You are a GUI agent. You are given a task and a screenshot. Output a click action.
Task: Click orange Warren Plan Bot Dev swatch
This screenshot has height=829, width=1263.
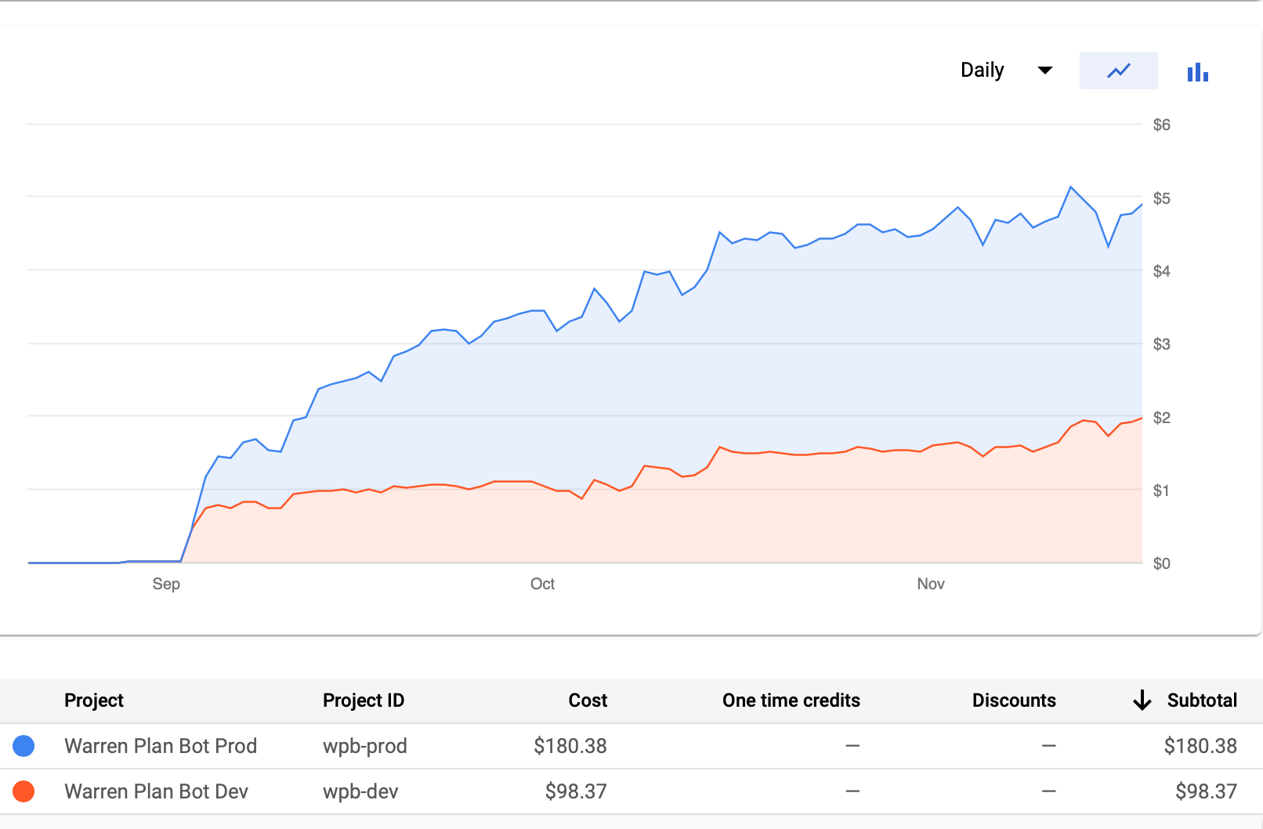[x=24, y=791]
